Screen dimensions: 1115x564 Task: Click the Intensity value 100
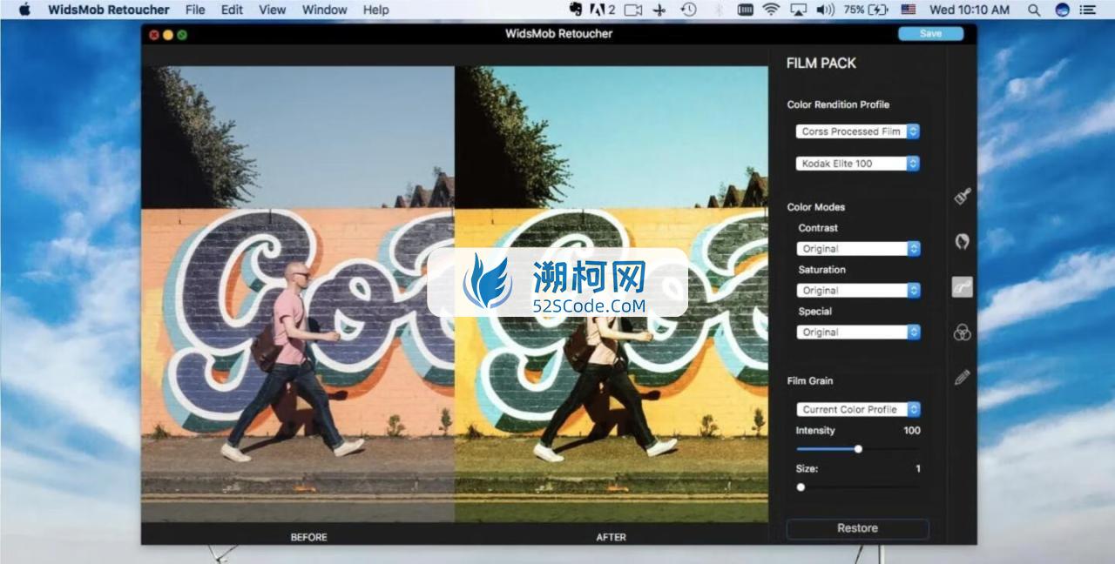tap(911, 430)
